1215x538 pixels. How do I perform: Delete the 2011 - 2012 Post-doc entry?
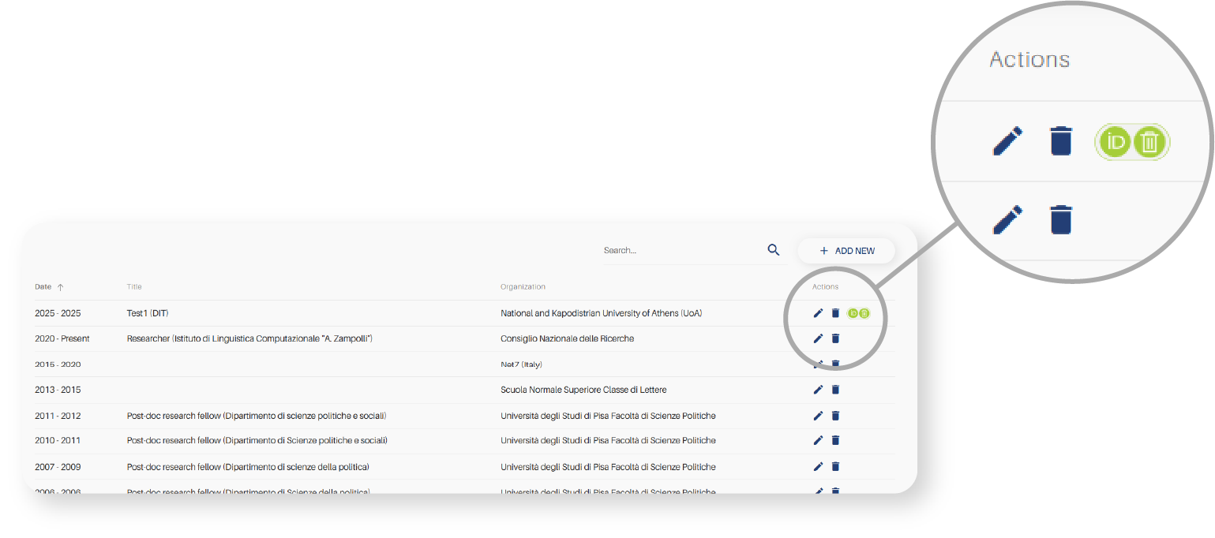pyautogui.click(x=835, y=416)
